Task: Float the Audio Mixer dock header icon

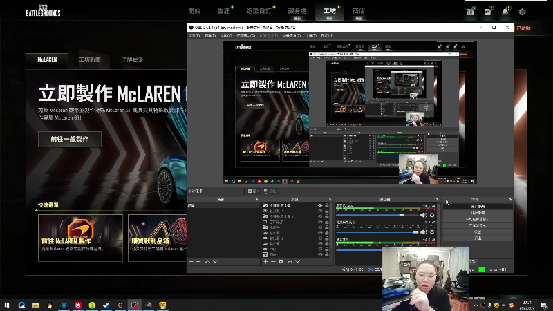Action: point(437,200)
